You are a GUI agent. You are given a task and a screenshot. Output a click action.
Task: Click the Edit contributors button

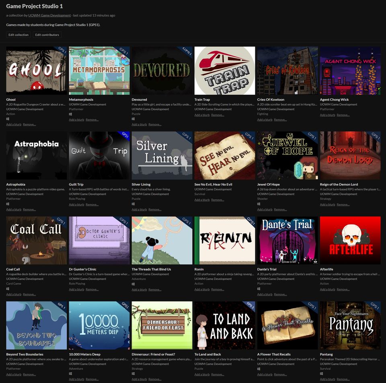(47, 35)
